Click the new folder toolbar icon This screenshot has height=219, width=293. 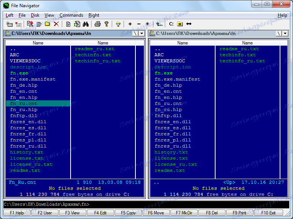coord(47,24)
